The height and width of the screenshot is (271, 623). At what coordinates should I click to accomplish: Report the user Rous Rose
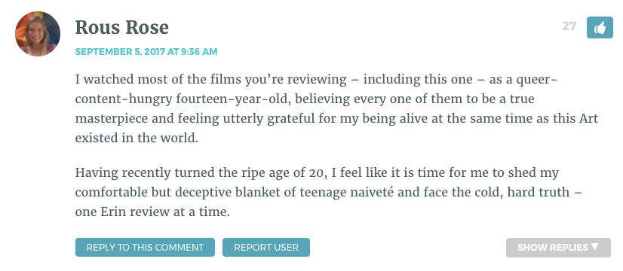(266, 247)
